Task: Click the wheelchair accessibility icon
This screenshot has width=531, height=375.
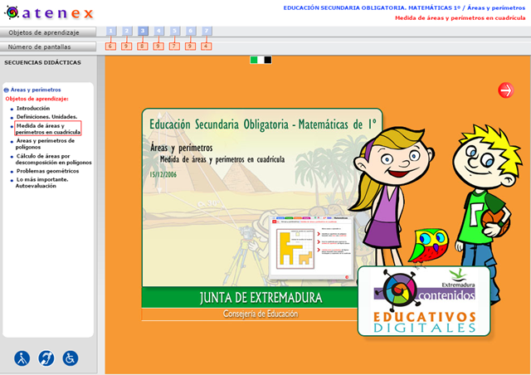Action: tap(71, 358)
